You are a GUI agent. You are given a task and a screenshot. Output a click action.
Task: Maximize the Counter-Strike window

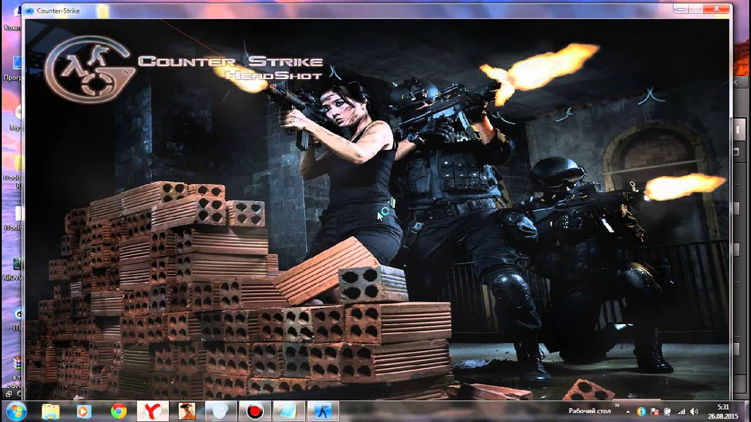click(696, 8)
